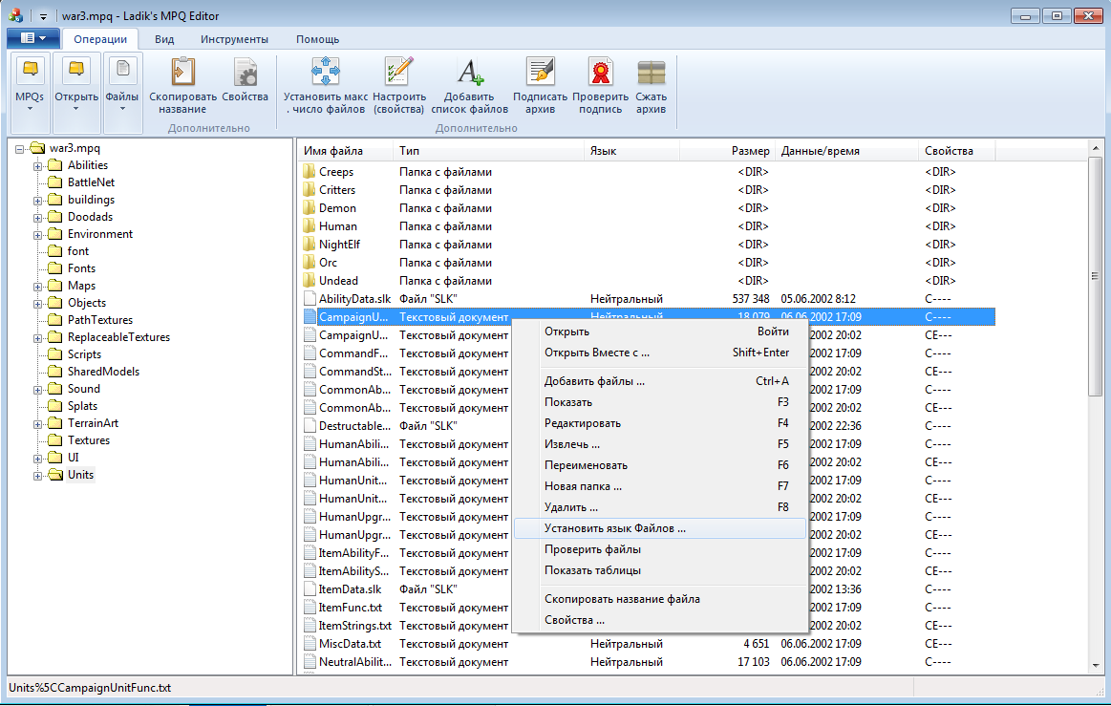Click Добавить список файлов icon
Viewport: 1111px width, 706px height.
pyautogui.click(x=469, y=85)
